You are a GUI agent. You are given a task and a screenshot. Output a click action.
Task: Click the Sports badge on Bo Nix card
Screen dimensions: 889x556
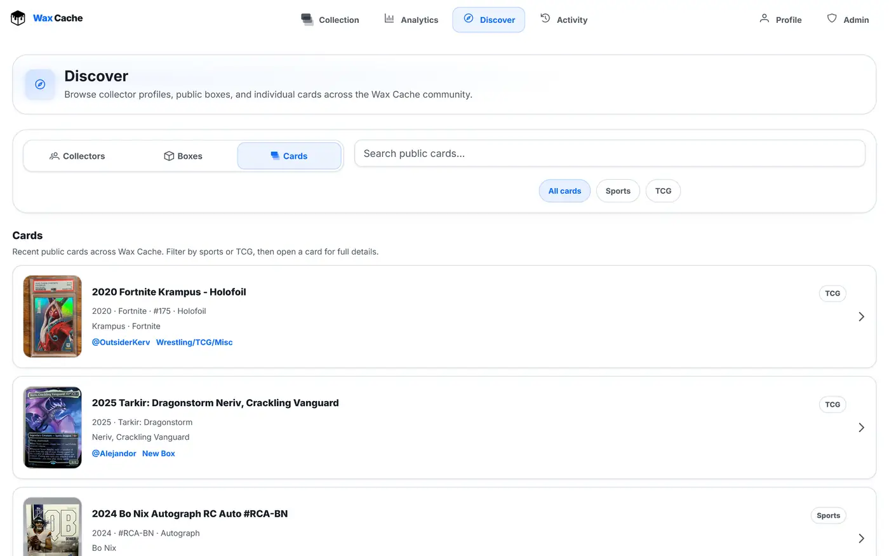[x=829, y=516]
